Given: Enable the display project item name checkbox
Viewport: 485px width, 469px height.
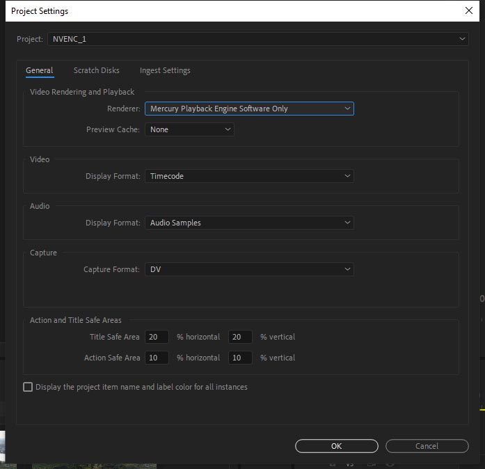Looking at the screenshot, I should [x=28, y=387].
